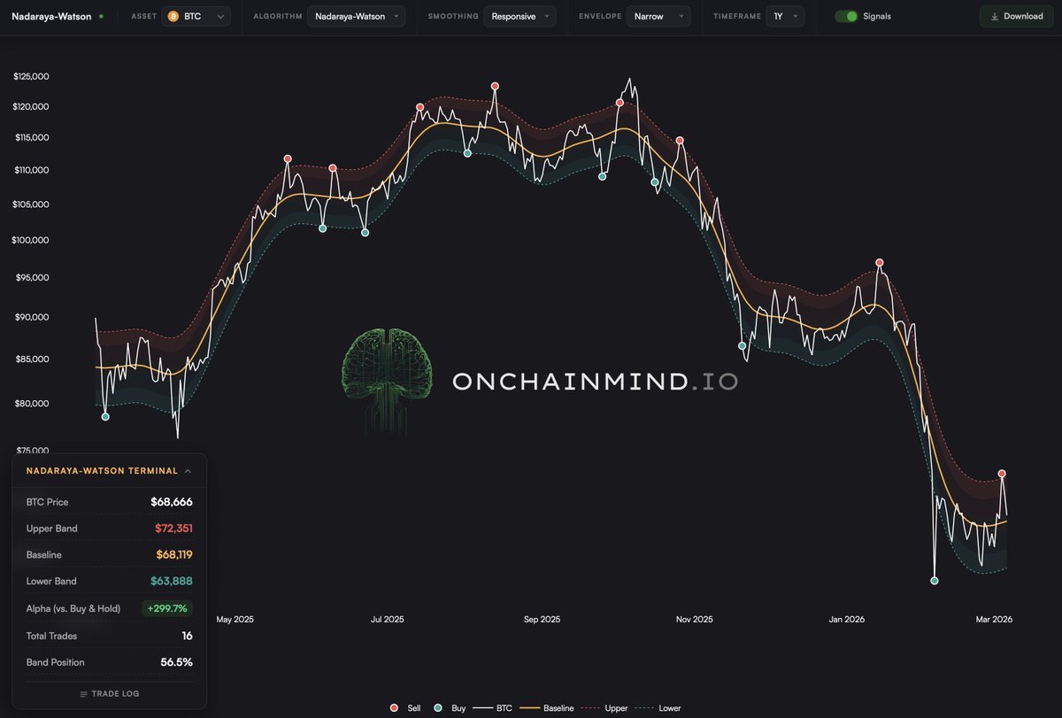Viewport: 1062px width, 718px height.
Task: Click the list icon next to TRADE LOG
Action: click(84, 693)
